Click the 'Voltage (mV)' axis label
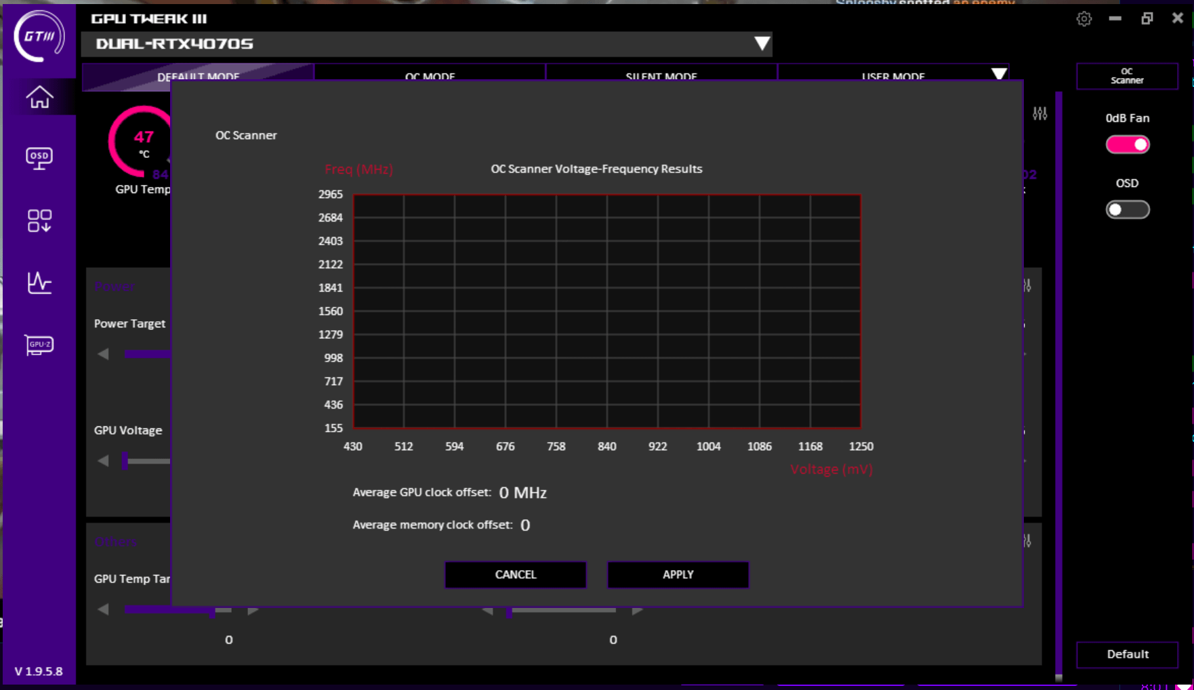The width and height of the screenshot is (1194, 690). click(831, 469)
